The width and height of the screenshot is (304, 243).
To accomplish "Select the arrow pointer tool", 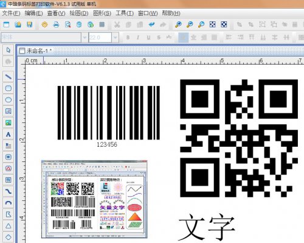I will (x=9, y=50).
